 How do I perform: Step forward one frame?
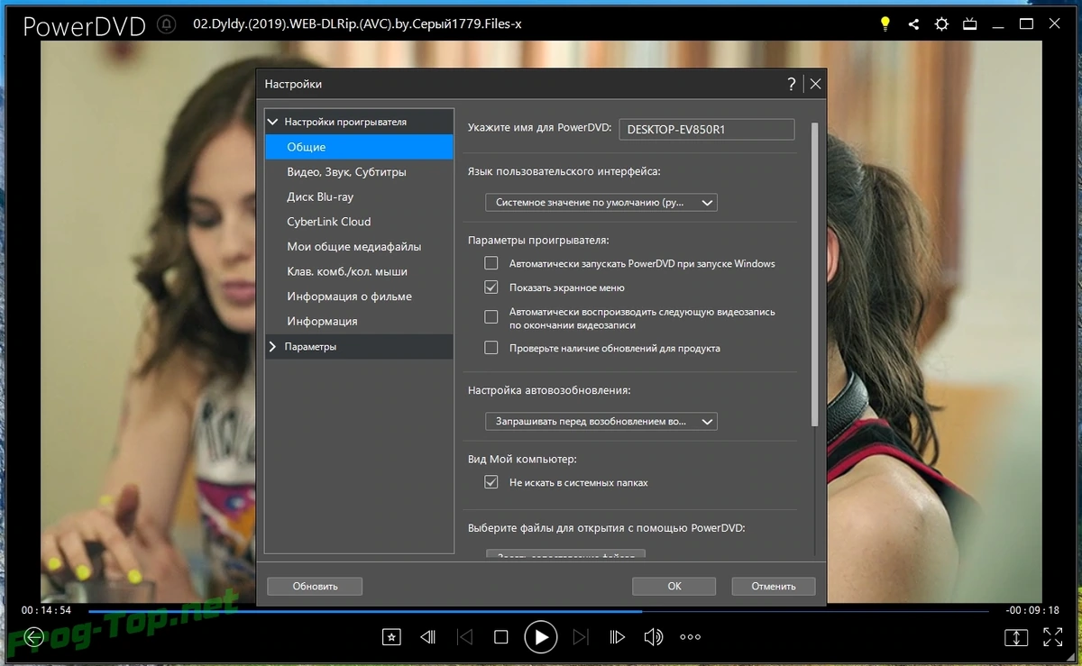click(618, 637)
